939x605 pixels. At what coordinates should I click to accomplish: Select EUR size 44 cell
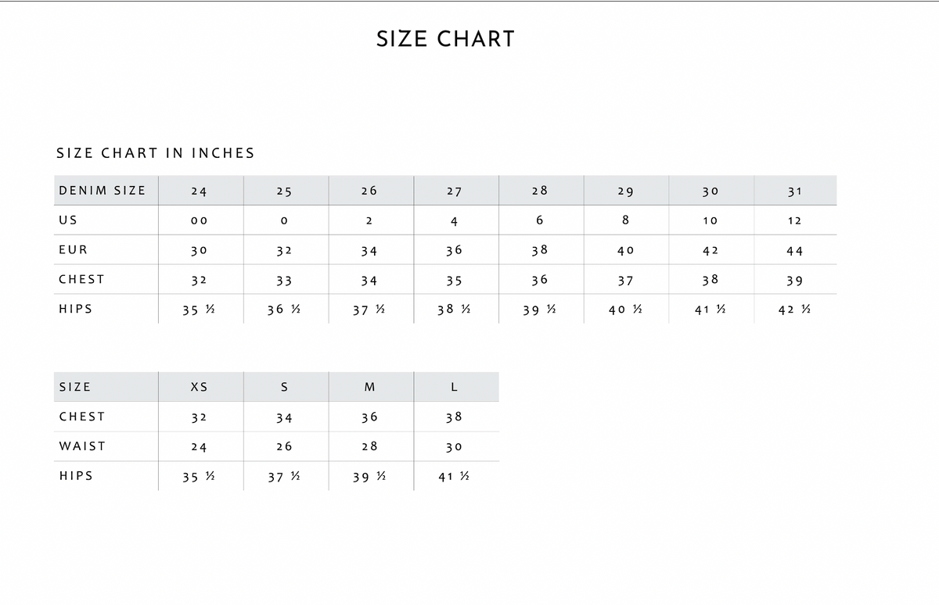[x=794, y=251]
